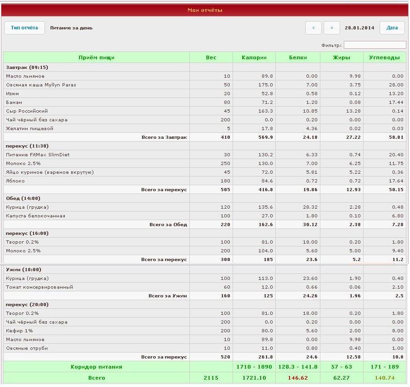Click the Всего за Ужин total row

click(205, 296)
